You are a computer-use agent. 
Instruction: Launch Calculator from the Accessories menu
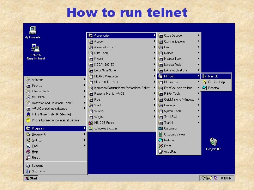179,128
